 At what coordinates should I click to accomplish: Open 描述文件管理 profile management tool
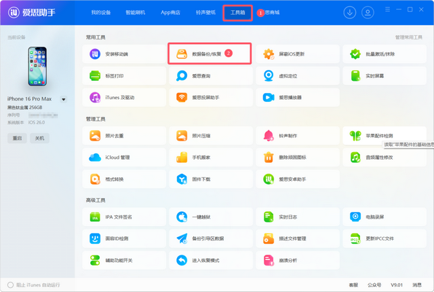tap(298, 238)
